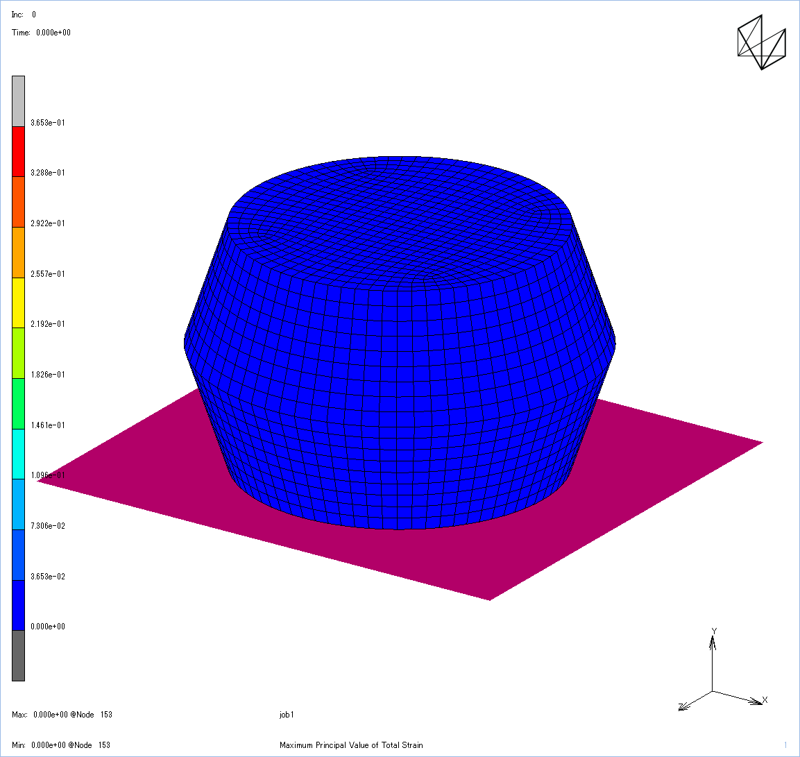This screenshot has height=757, width=800.
Task: Click the Time: 0.000e+00 label
Action: click(x=41, y=33)
